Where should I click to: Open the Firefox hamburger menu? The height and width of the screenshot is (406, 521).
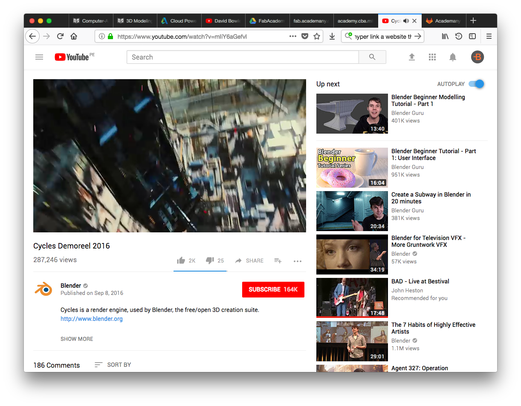[489, 36]
